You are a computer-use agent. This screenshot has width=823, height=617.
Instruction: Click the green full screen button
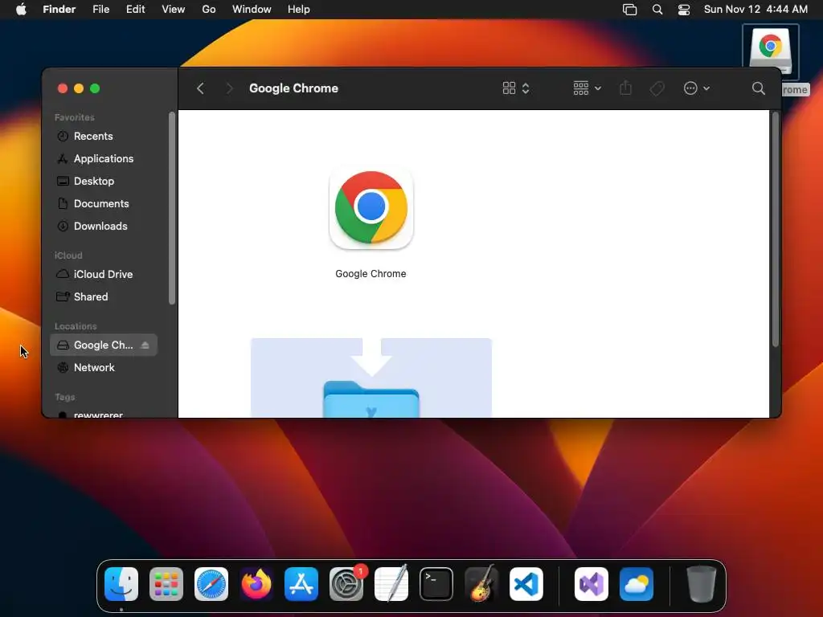click(95, 88)
